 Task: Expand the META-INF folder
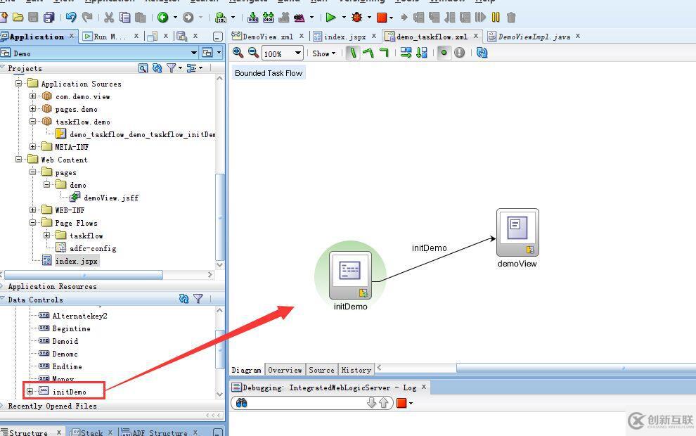pyautogui.click(x=33, y=146)
